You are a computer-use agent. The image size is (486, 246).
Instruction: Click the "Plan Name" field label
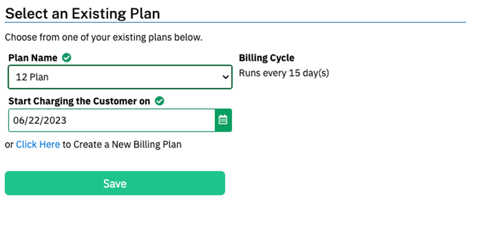tap(33, 58)
